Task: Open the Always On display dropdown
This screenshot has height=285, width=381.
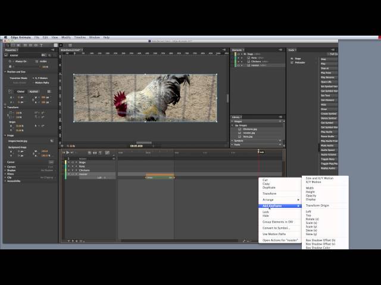Action: coord(21,62)
